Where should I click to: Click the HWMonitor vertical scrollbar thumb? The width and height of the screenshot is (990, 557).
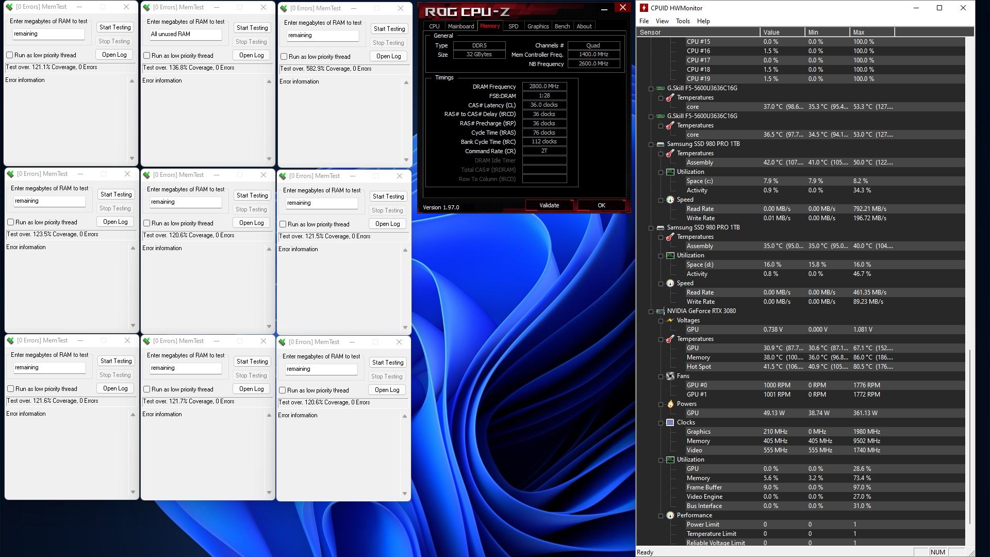pos(970,436)
